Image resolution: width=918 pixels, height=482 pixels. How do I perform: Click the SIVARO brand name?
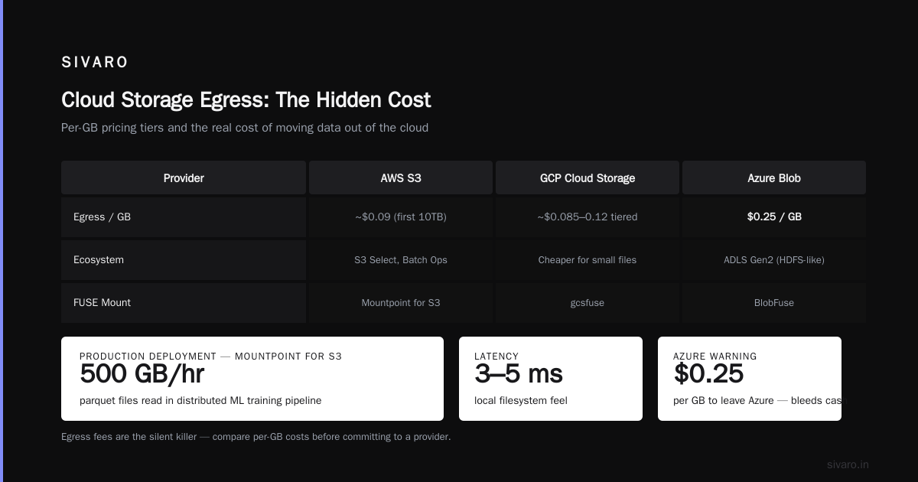[x=95, y=63]
